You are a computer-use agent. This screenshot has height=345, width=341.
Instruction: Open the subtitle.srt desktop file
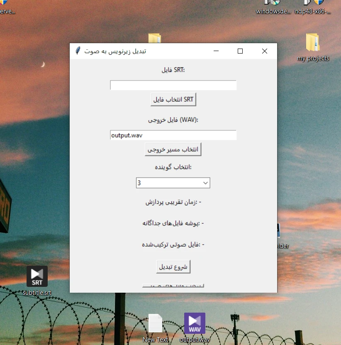pos(37,276)
